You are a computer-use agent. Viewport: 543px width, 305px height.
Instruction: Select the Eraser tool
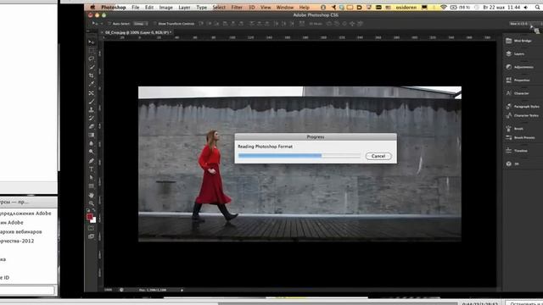click(92, 126)
